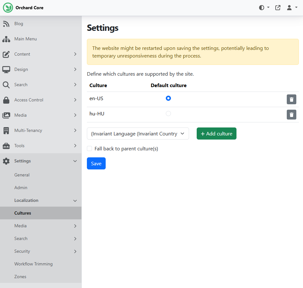Click the Culture column header
Viewport: 303px width, 288px height.
point(98,85)
